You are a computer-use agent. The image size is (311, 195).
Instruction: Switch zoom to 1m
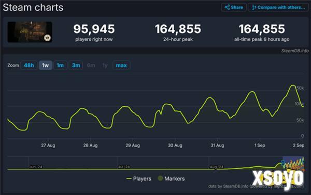point(60,66)
